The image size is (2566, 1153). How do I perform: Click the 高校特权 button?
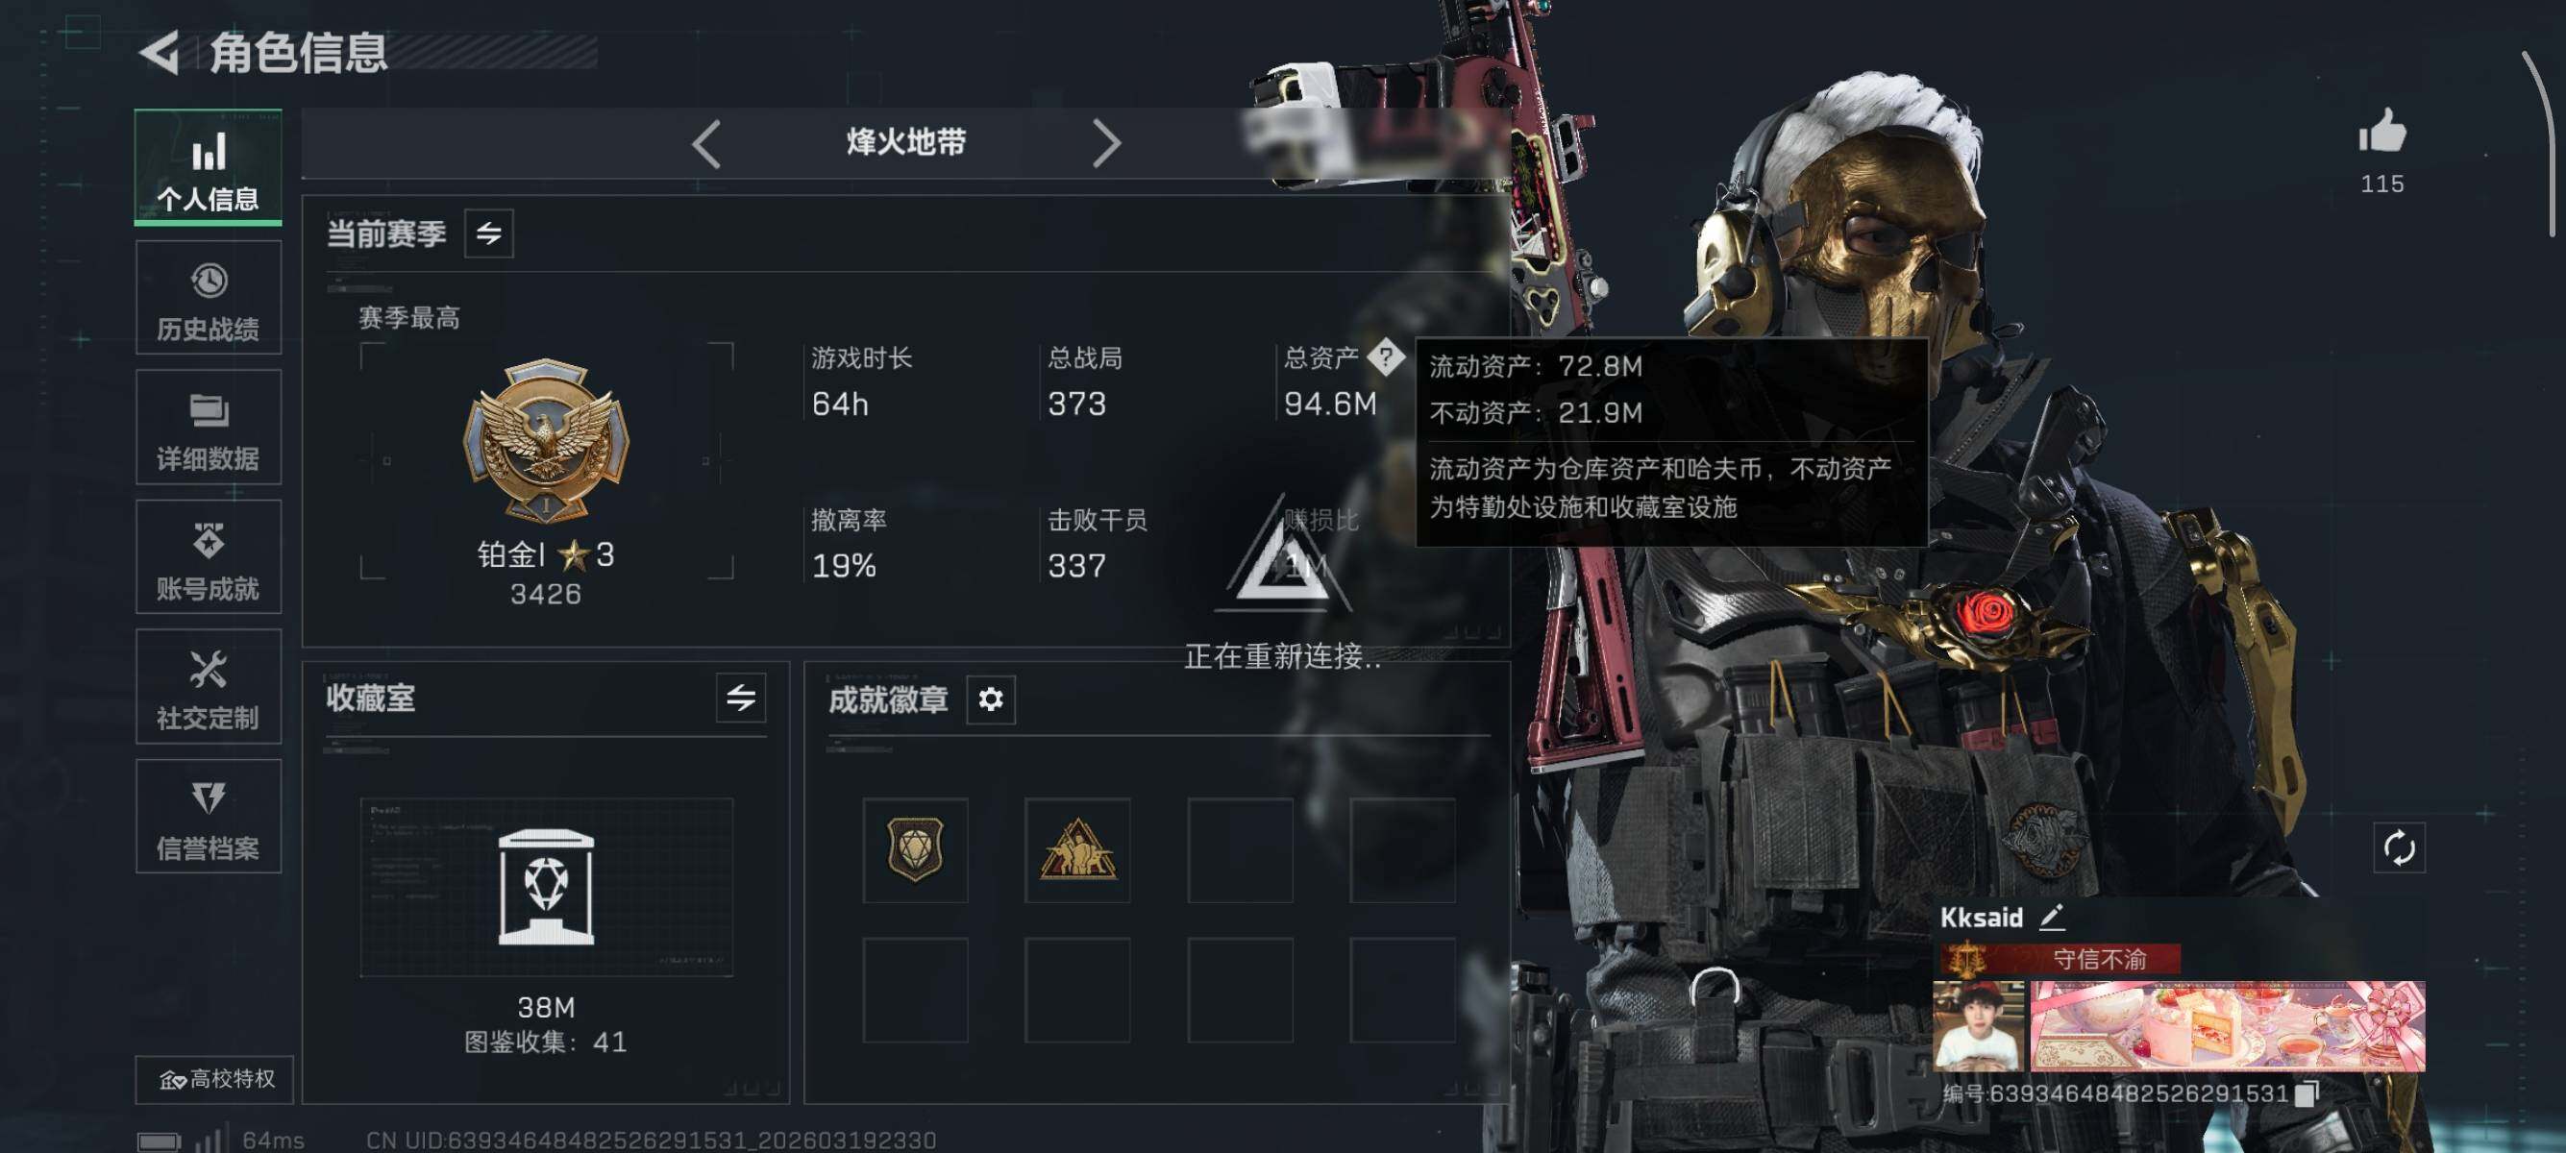pyautogui.click(x=214, y=1079)
